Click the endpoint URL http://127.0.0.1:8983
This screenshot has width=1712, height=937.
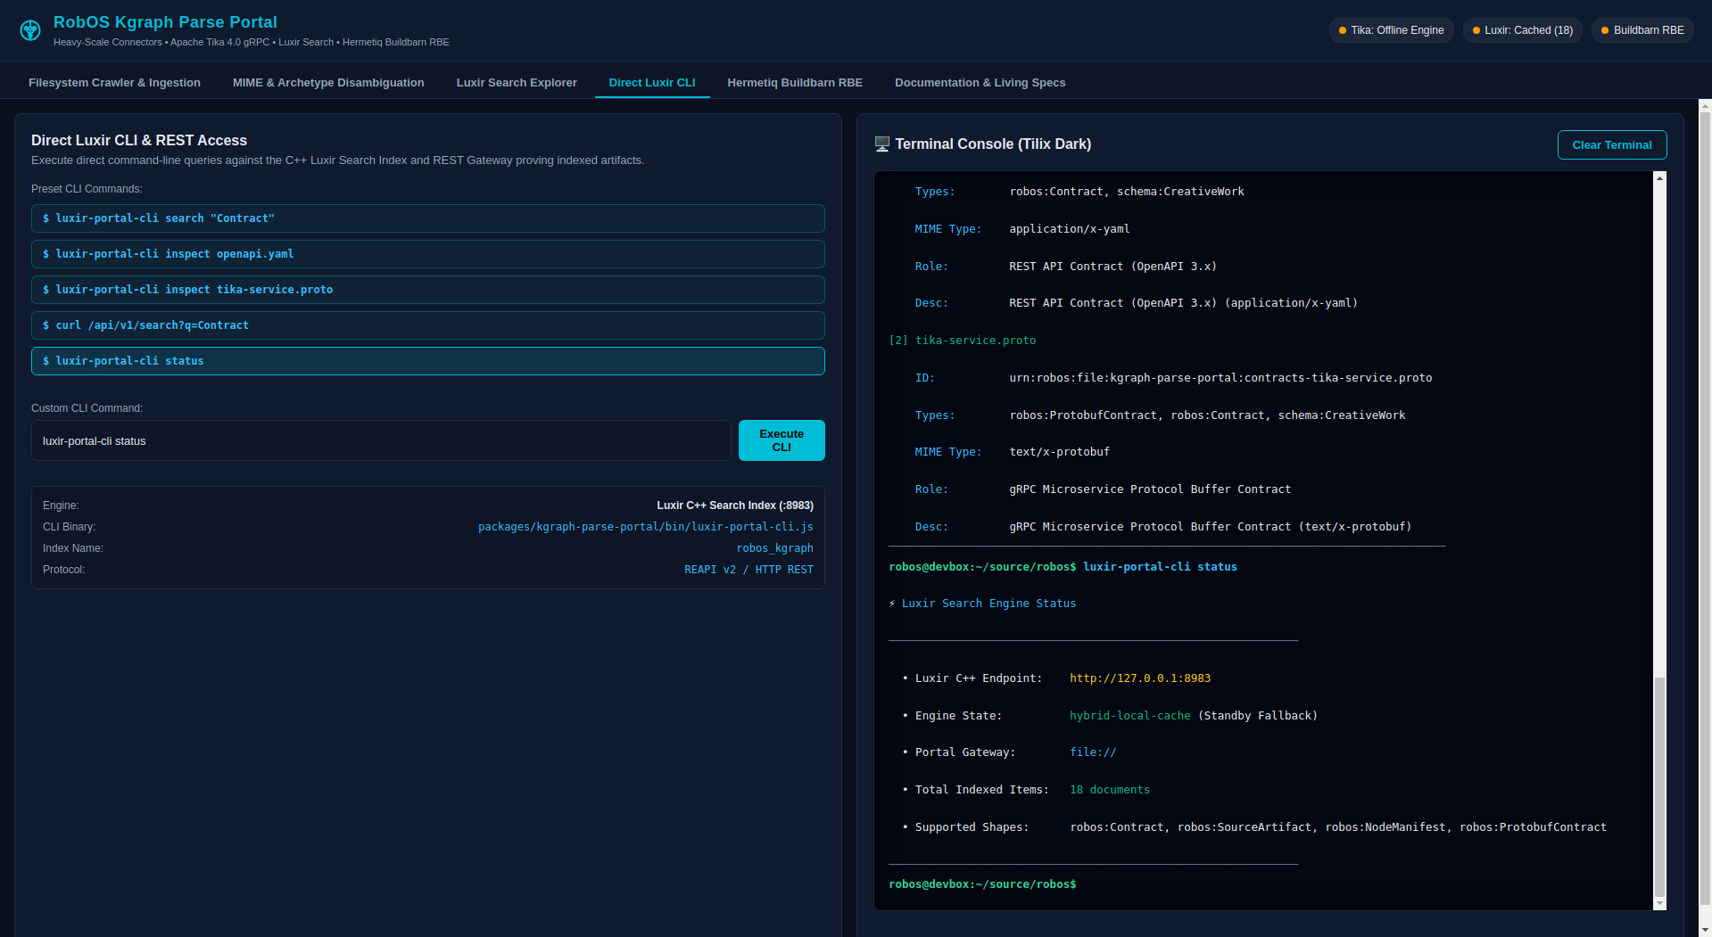tap(1140, 678)
